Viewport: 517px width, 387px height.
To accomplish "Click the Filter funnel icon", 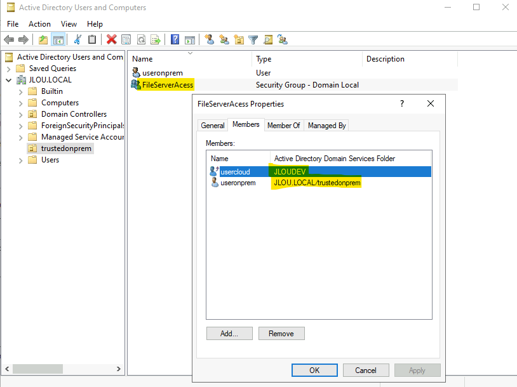I will pos(253,40).
